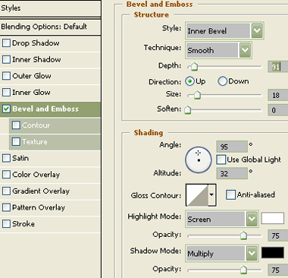
Task: Click the Soften slider handle
Action: pyautogui.click(x=187, y=110)
